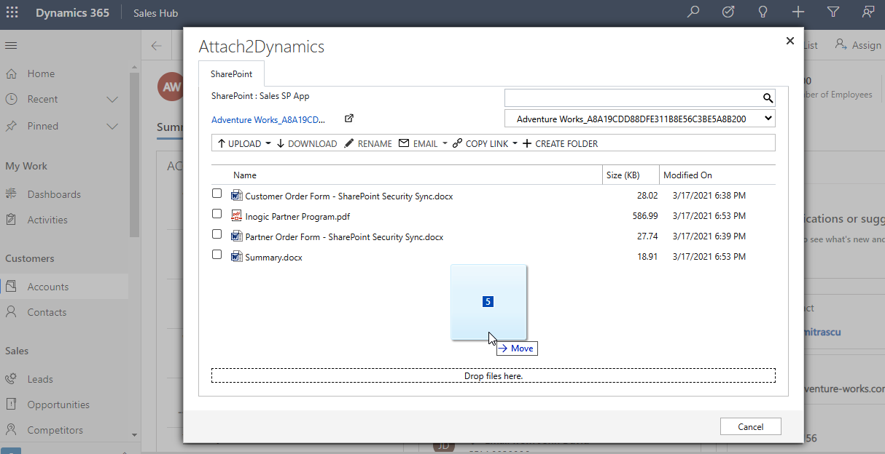
Task: Open the user chat icon in top bar
Action: tap(868, 12)
